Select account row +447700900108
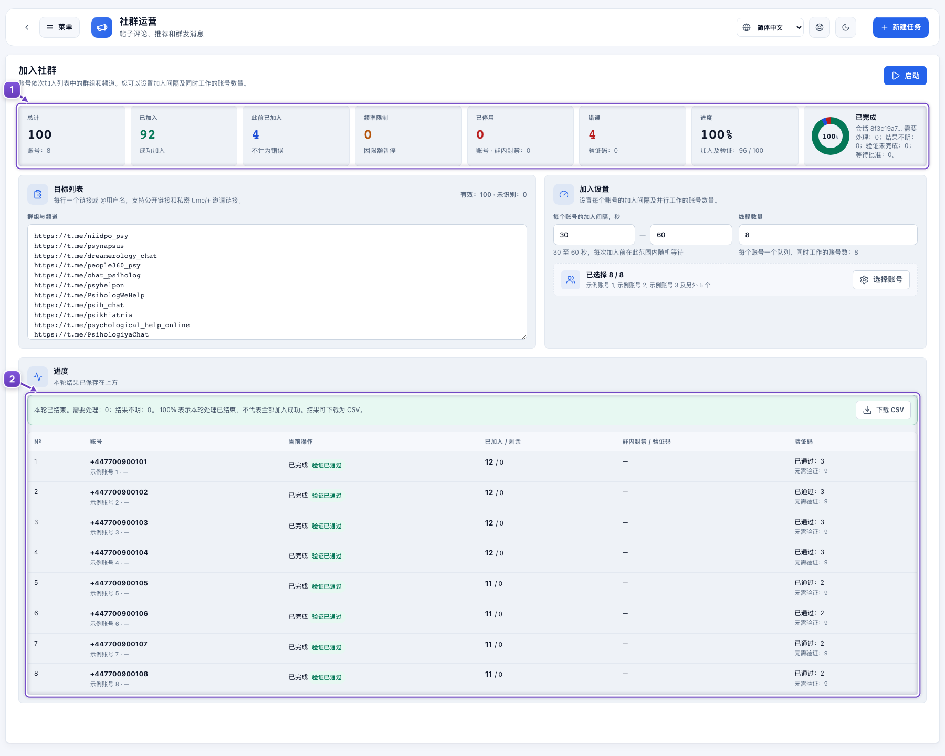This screenshot has height=756, width=945. click(472, 678)
